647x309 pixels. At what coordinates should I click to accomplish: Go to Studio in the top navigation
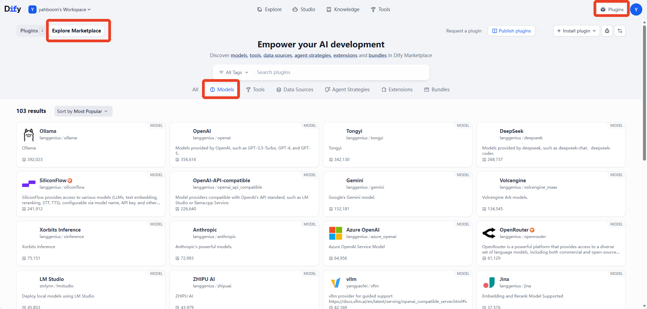click(304, 9)
